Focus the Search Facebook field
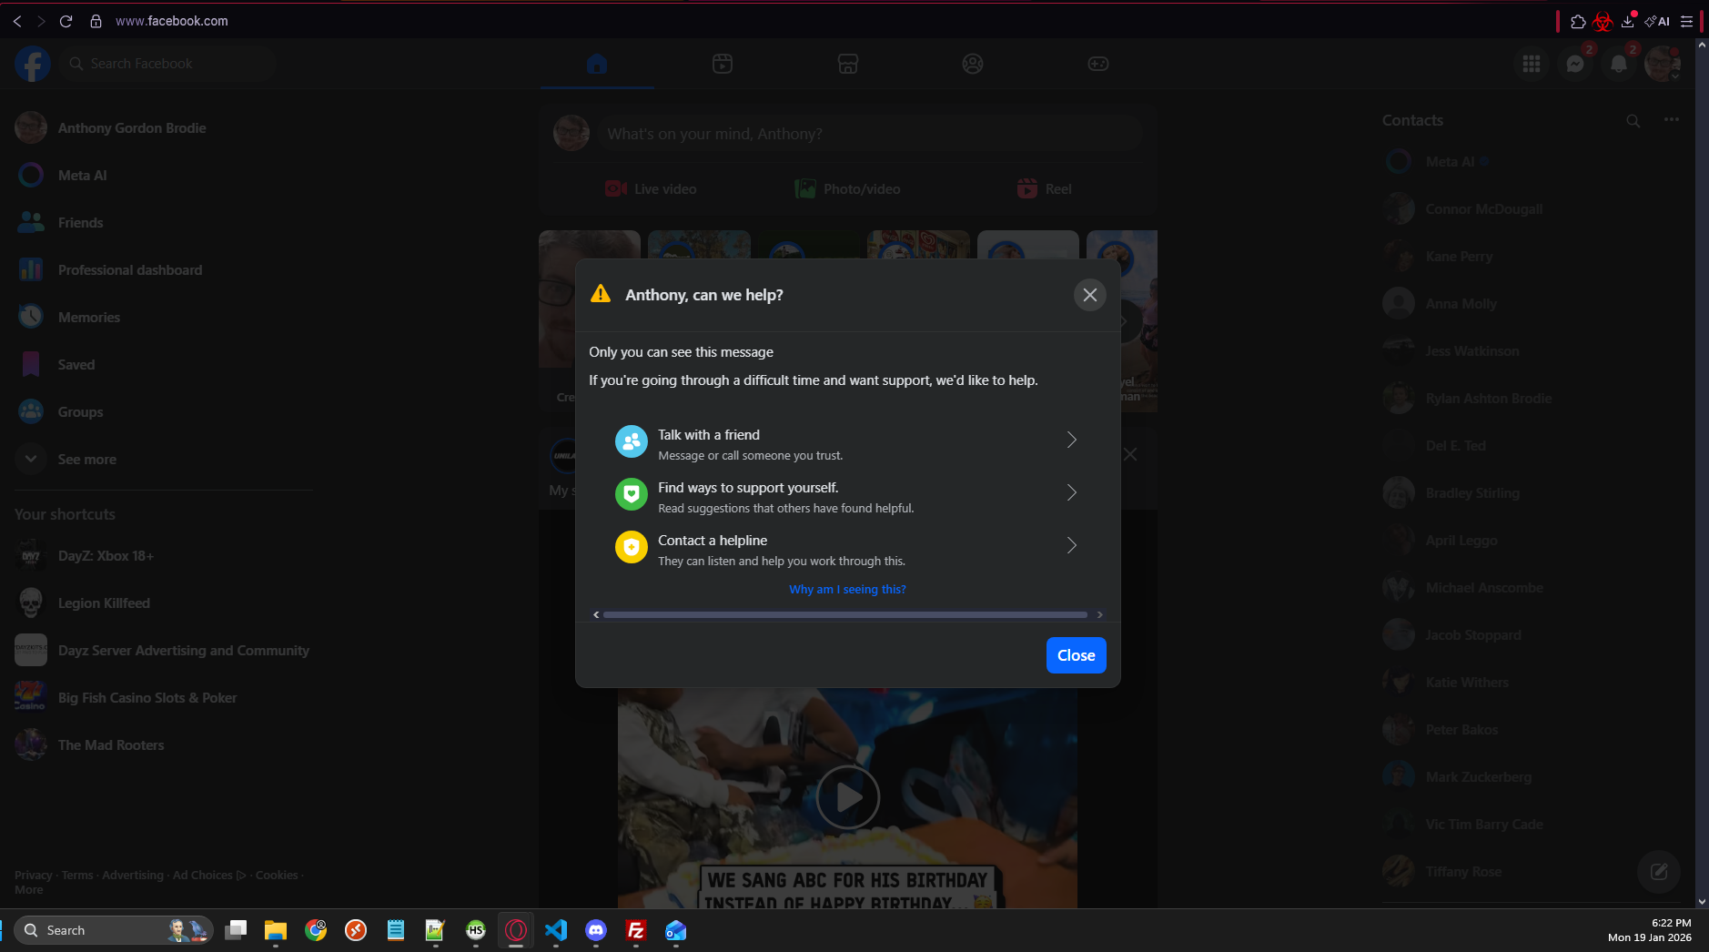The width and height of the screenshot is (1709, 952). (169, 64)
